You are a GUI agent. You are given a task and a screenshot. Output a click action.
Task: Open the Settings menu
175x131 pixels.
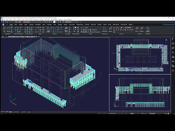[19, 20]
